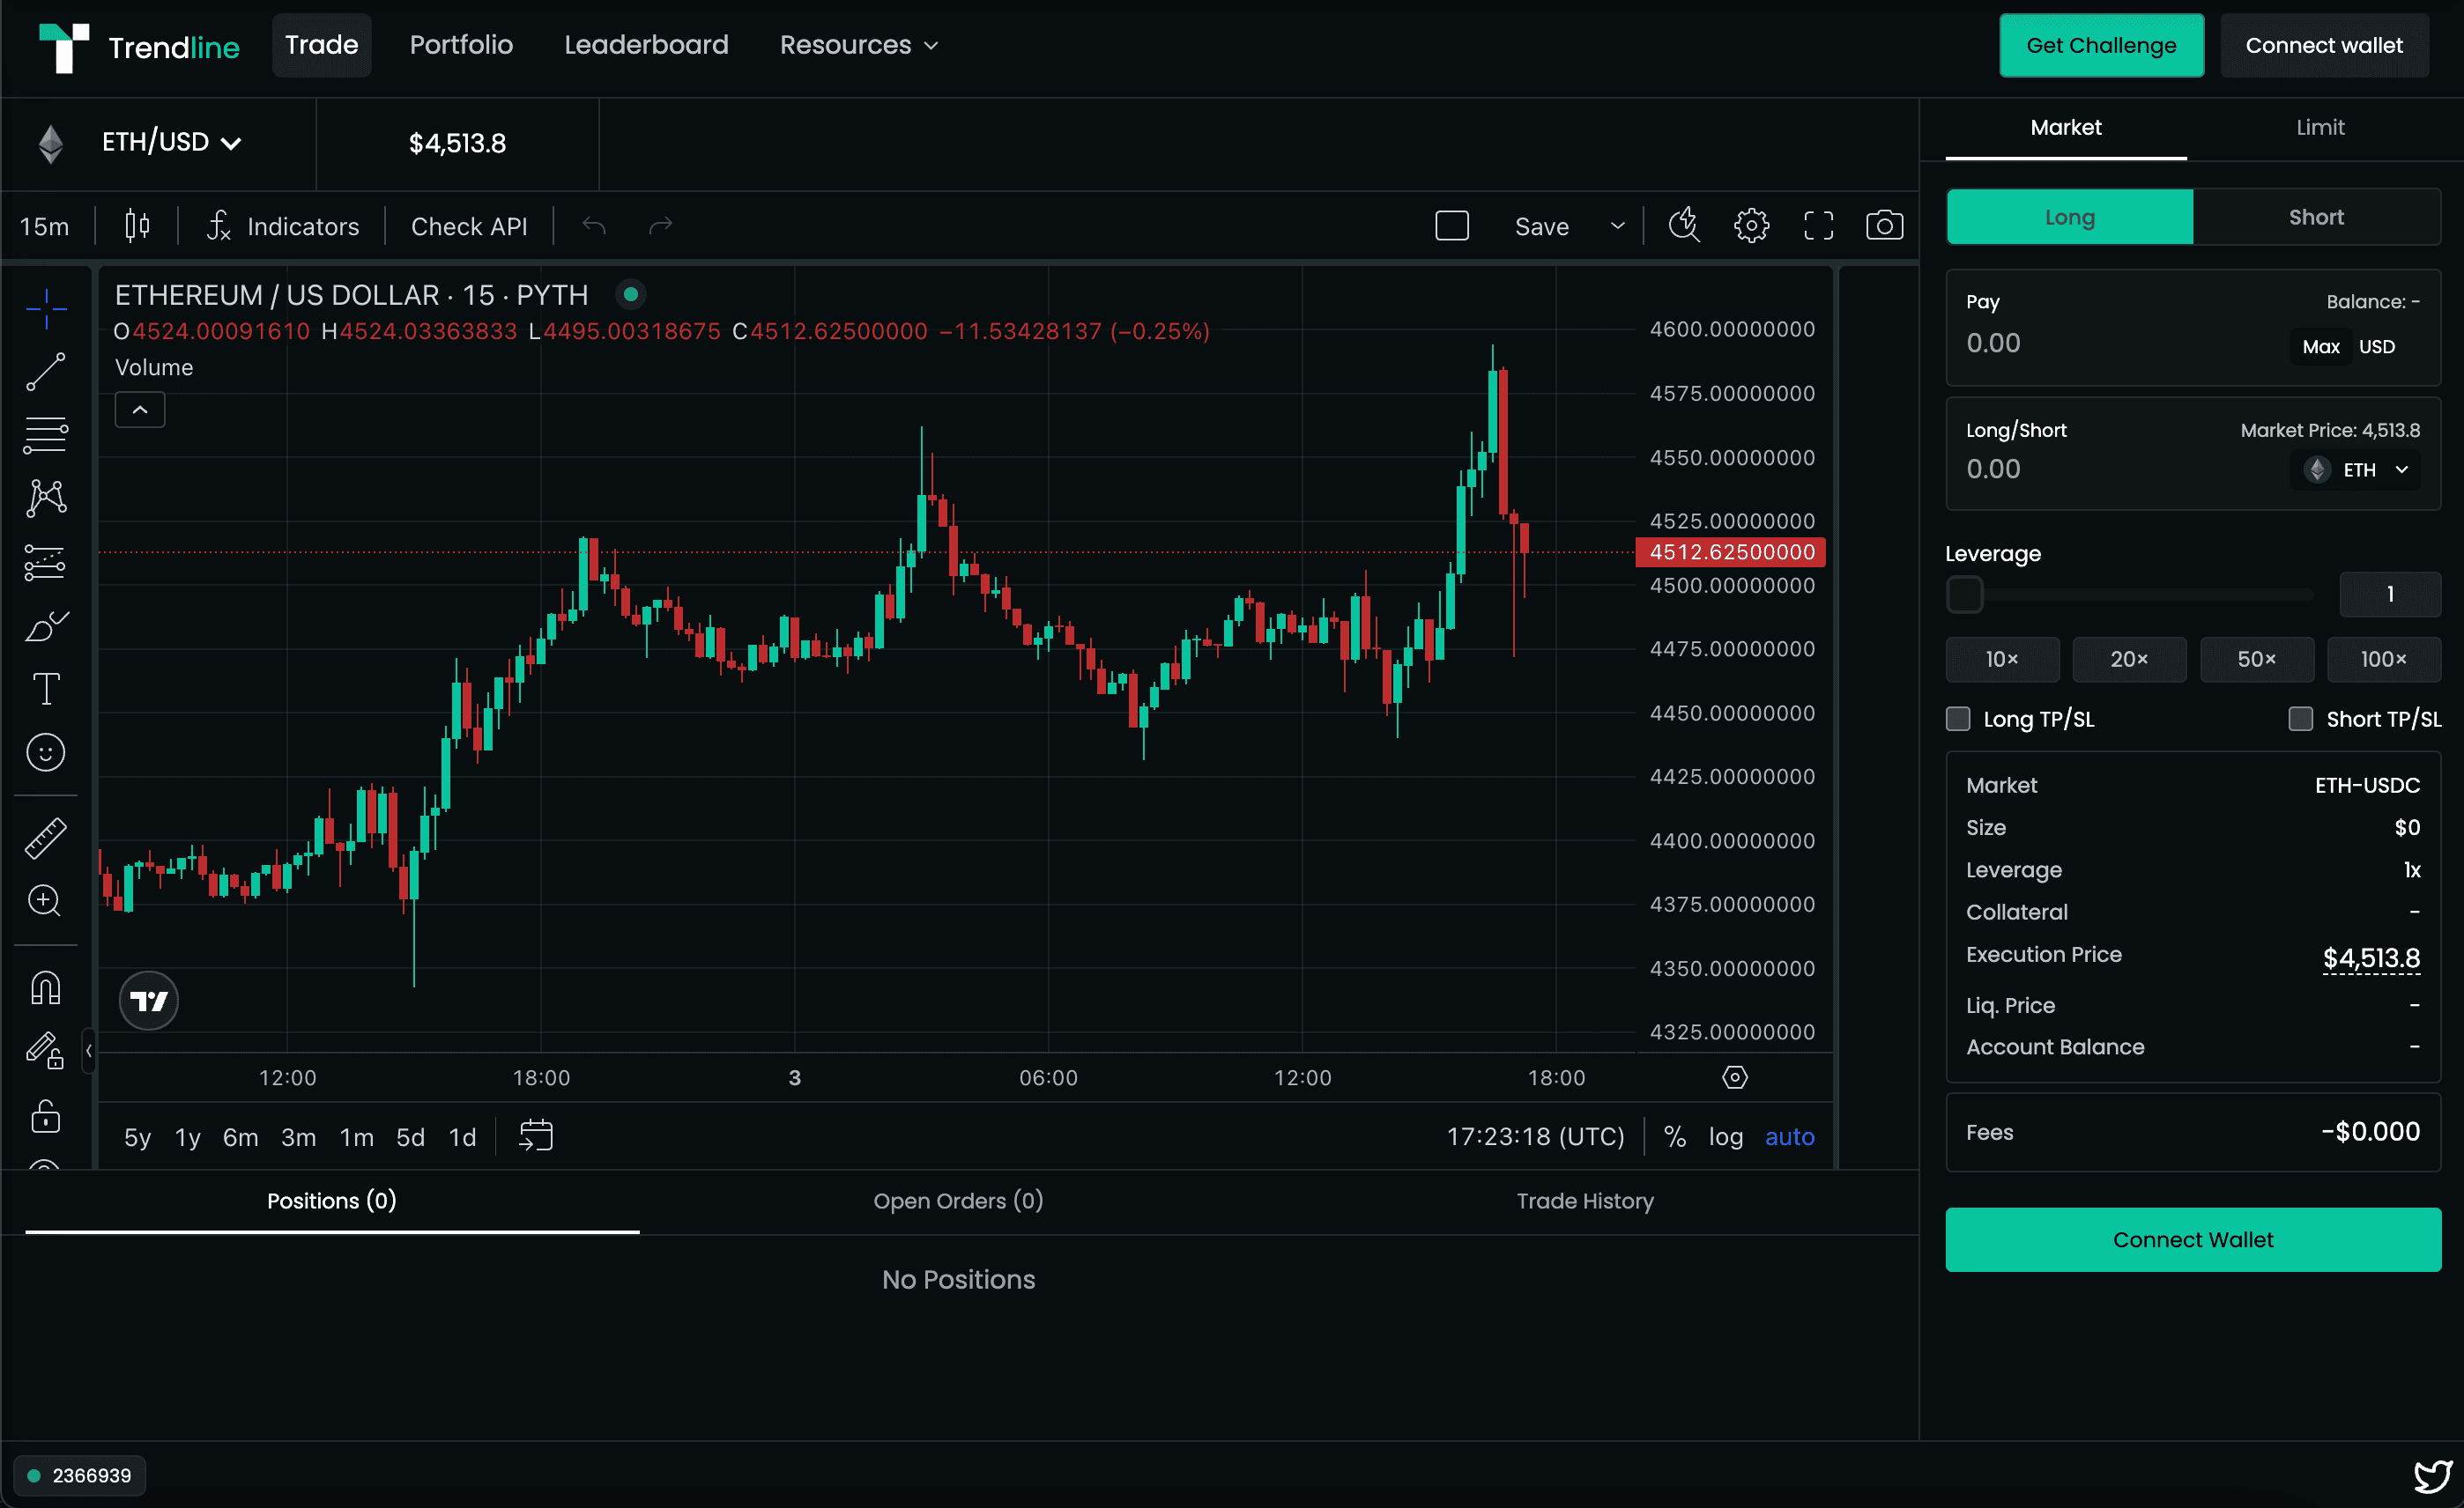Screen dimensions: 2464x1508
Task: Open the Leaderboard page
Action: 646,44
